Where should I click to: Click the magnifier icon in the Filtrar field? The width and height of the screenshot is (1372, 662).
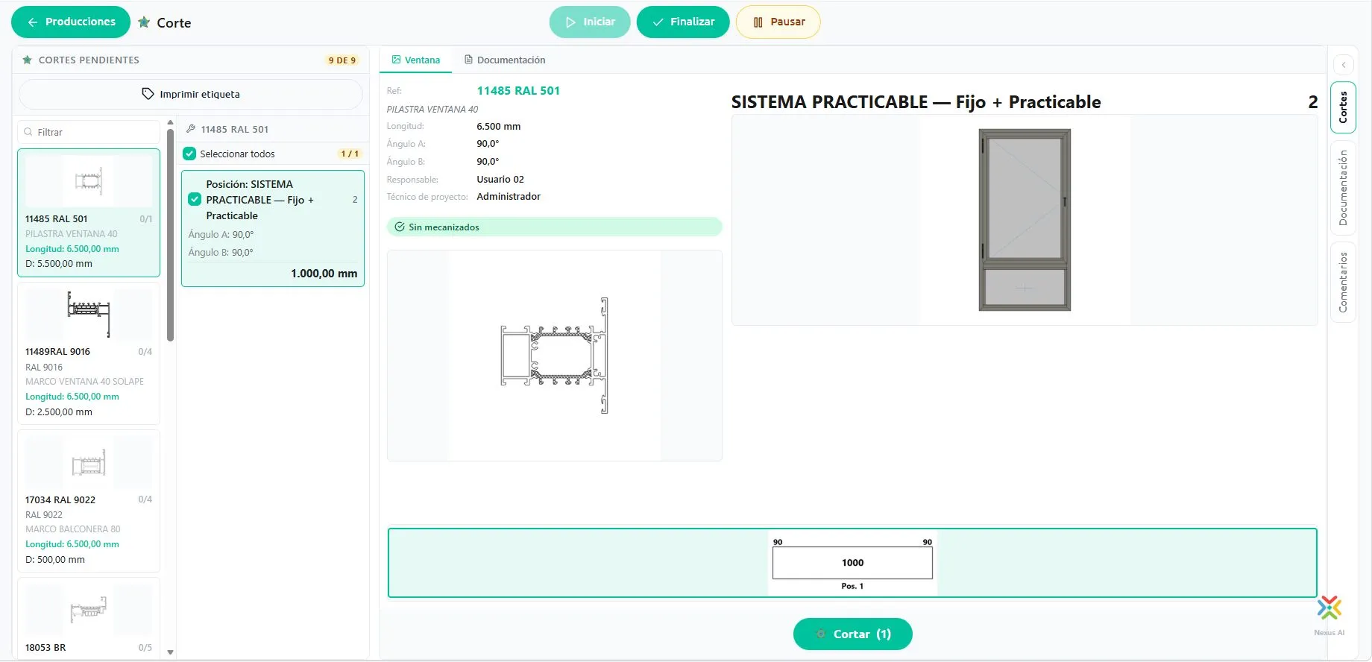pyautogui.click(x=28, y=132)
